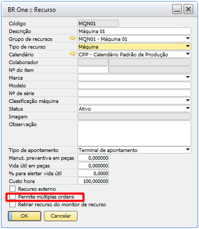Click the link arrow beside Grupo de recursos
Screen dimensions: 199x229
coord(73,38)
